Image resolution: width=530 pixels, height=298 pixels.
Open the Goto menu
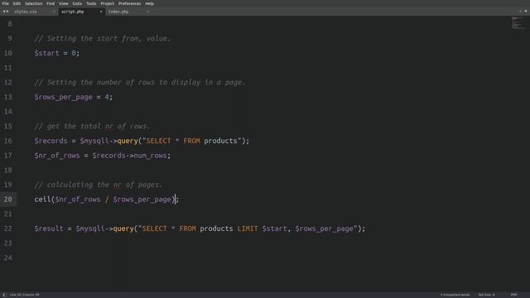(77, 3)
